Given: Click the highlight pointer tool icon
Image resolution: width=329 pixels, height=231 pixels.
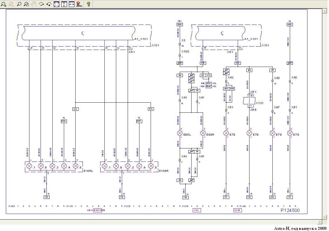Looking at the screenshot, I should click(79, 4).
